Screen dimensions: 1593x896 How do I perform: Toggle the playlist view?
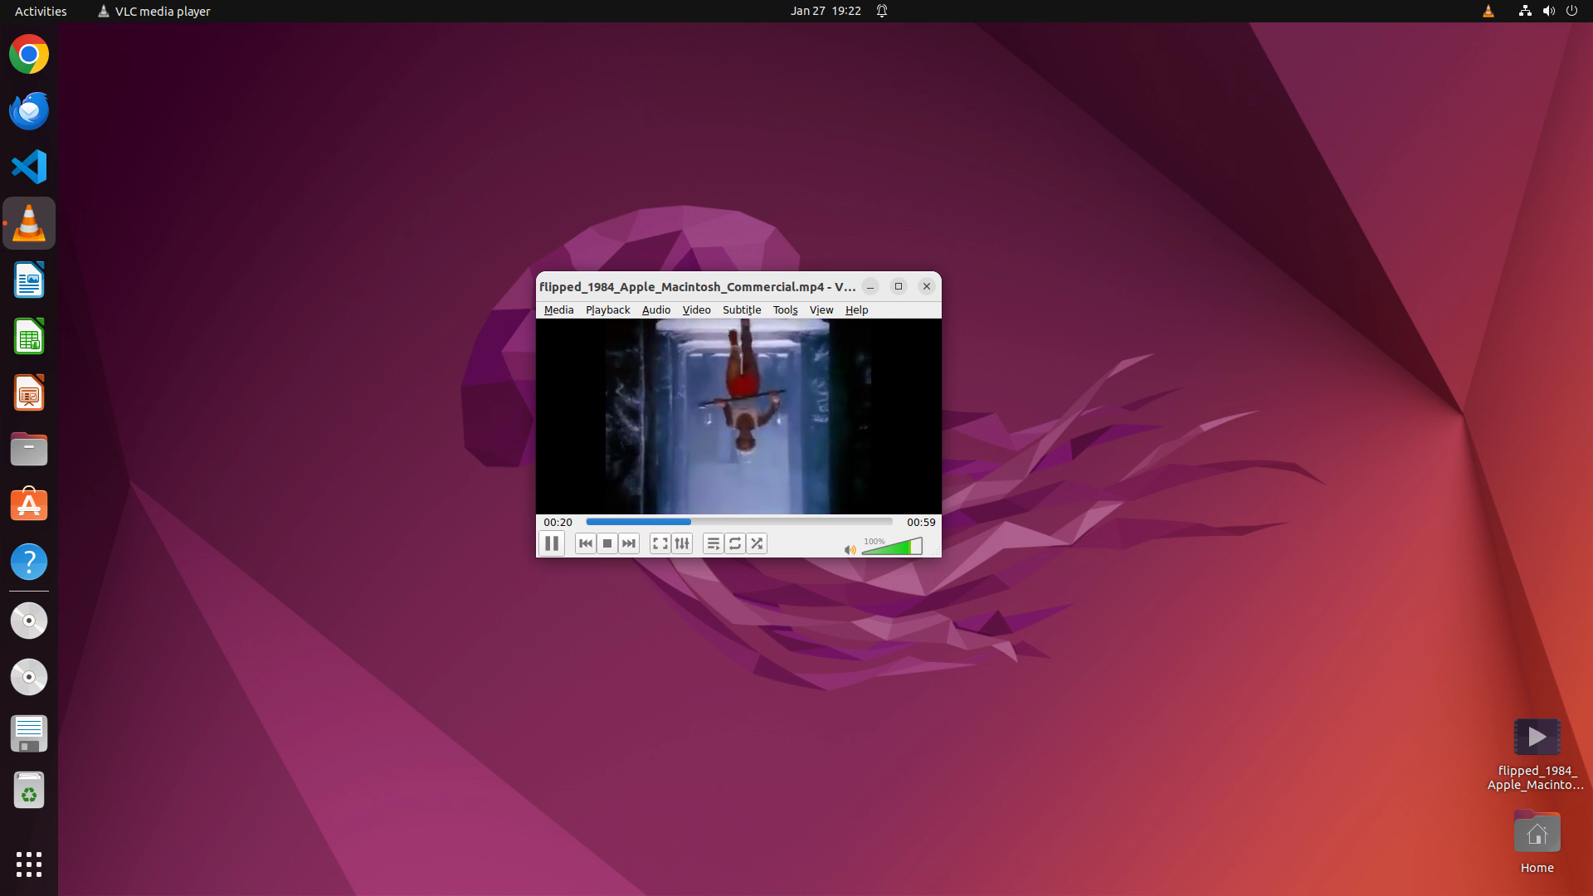pyautogui.click(x=714, y=543)
